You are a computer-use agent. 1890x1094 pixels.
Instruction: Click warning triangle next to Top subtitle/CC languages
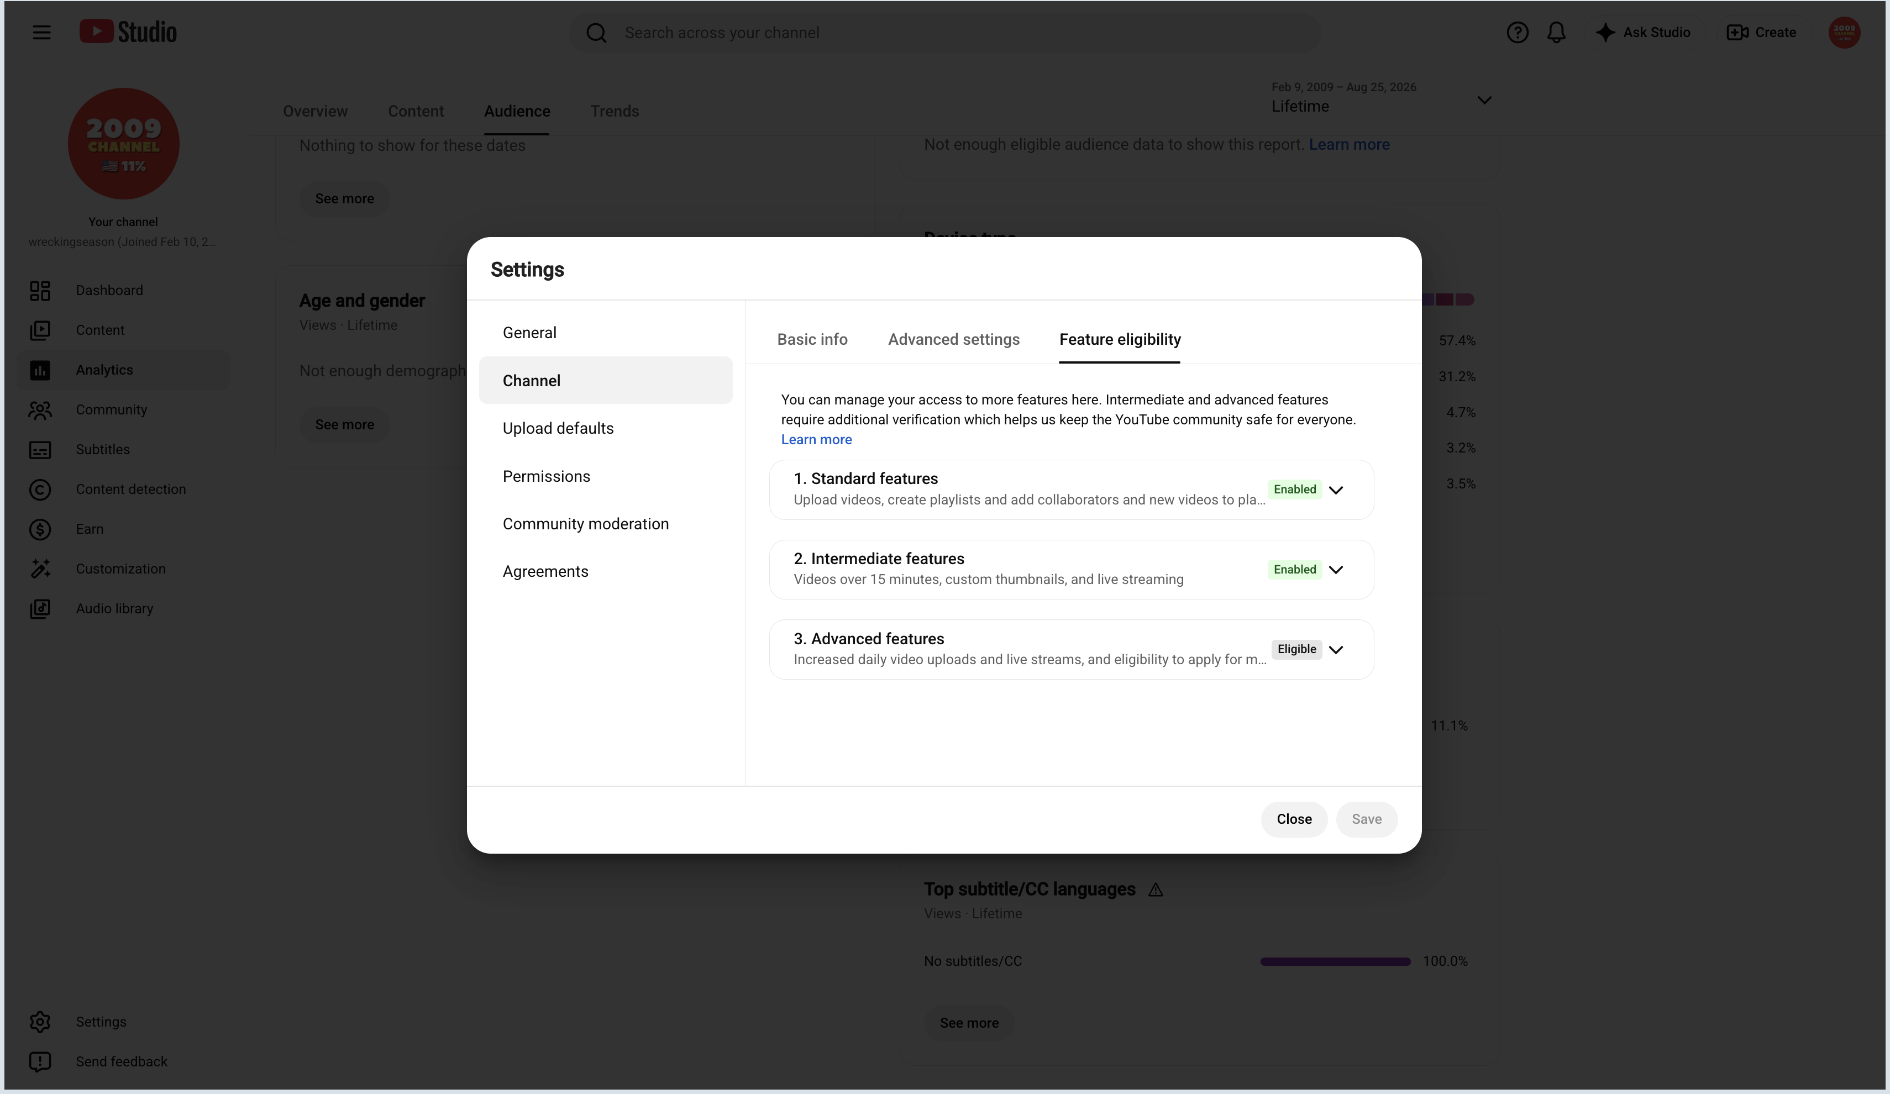(x=1155, y=890)
